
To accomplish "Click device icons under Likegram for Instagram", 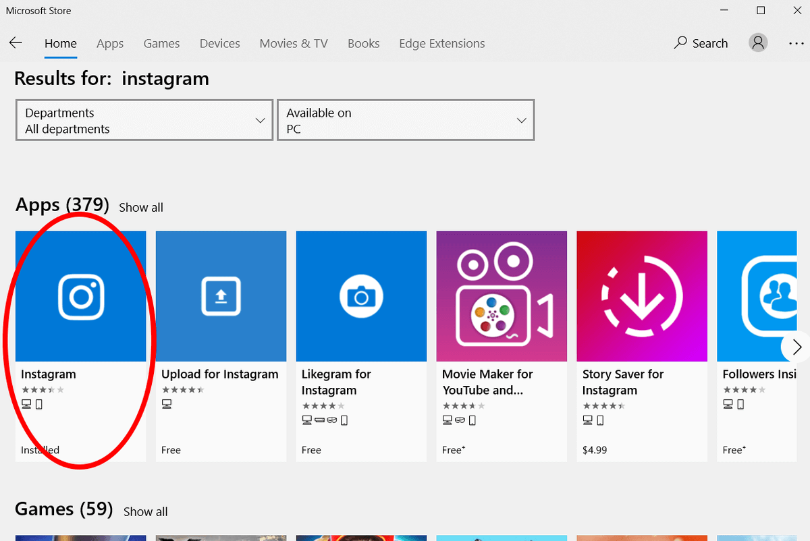I will [x=325, y=420].
